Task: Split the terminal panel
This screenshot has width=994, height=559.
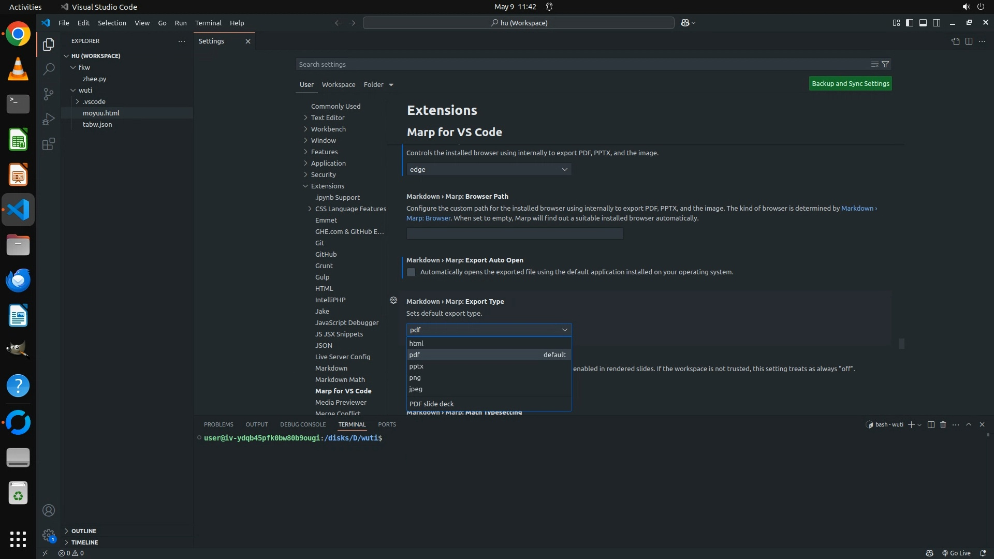Action: [930, 424]
